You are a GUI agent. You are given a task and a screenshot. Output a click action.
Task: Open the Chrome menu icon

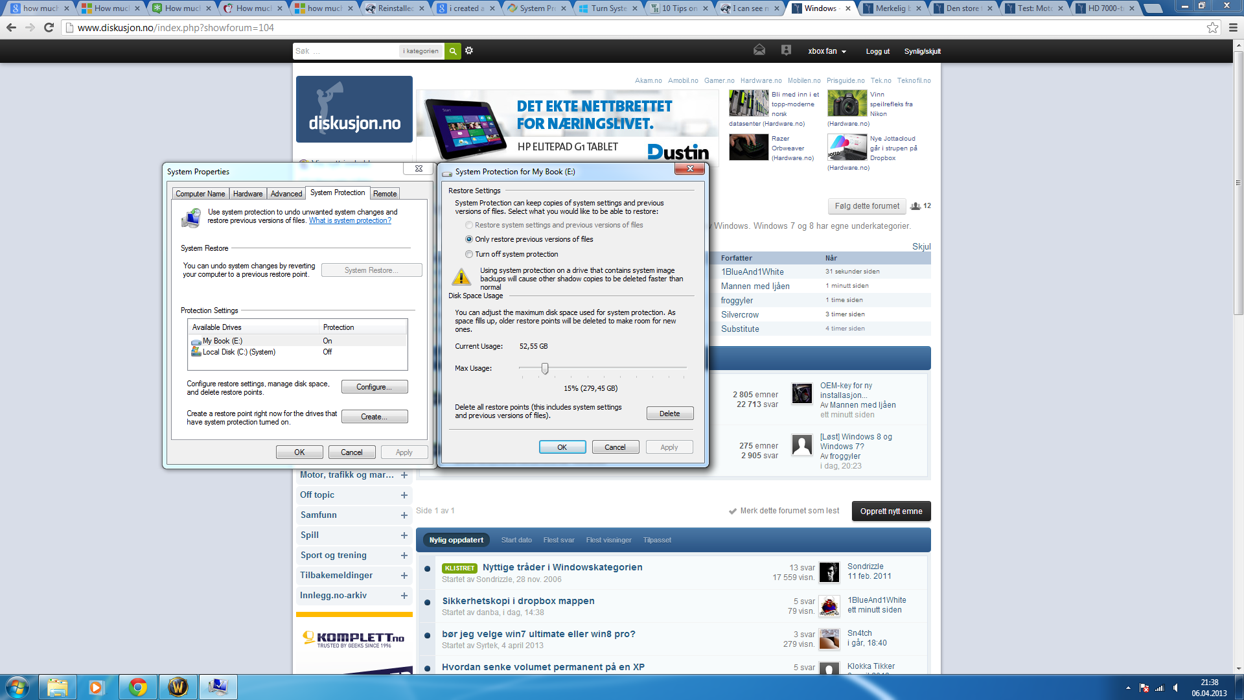1233,27
